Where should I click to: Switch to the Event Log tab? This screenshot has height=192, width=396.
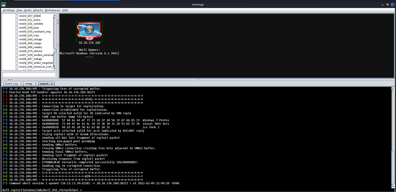pyautogui.click(x=11, y=84)
